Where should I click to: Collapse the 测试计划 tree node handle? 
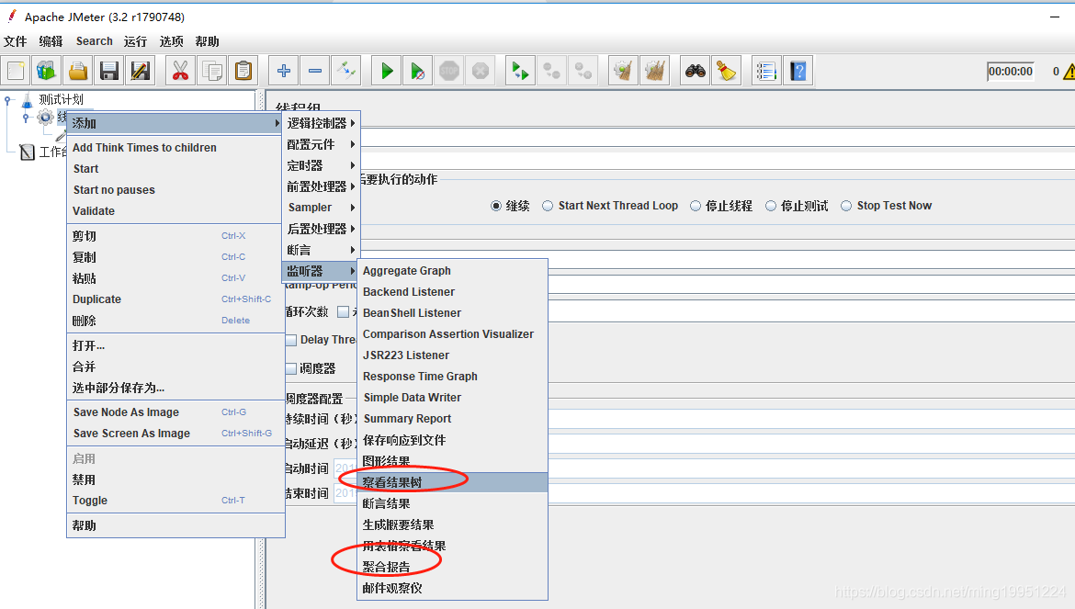tap(8, 99)
